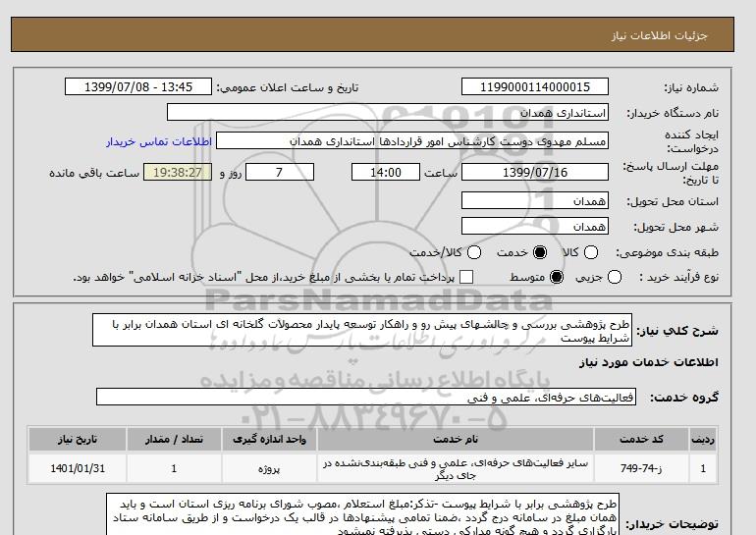Screen dimensions: 756x535
Task: Choose the جزیی purchase type radio
Action: [x=615, y=277]
